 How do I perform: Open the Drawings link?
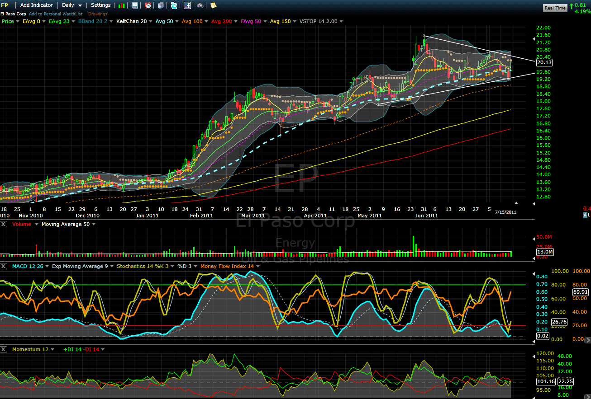[97, 14]
